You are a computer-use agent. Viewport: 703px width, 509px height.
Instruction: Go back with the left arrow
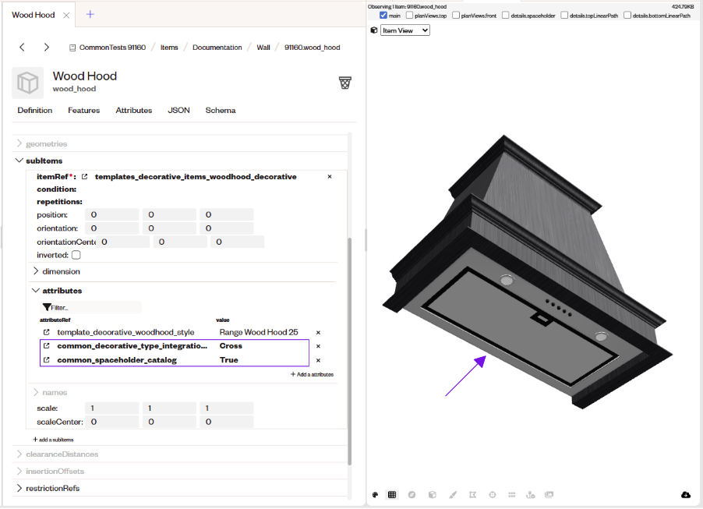tap(22, 47)
